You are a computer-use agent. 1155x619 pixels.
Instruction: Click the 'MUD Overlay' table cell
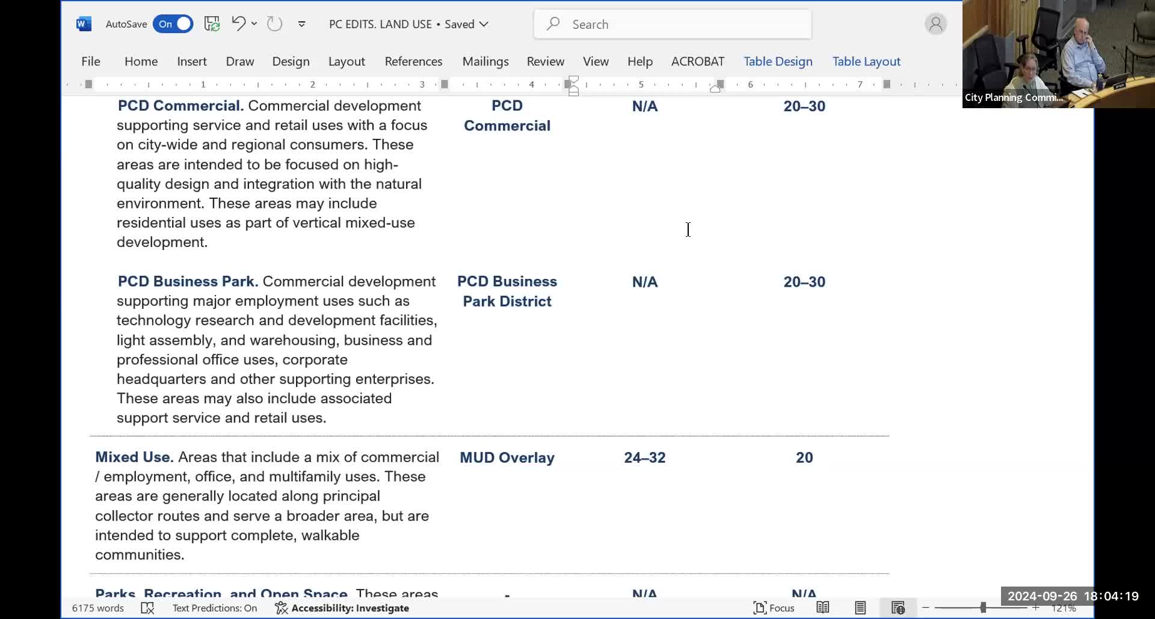pos(507,458)
